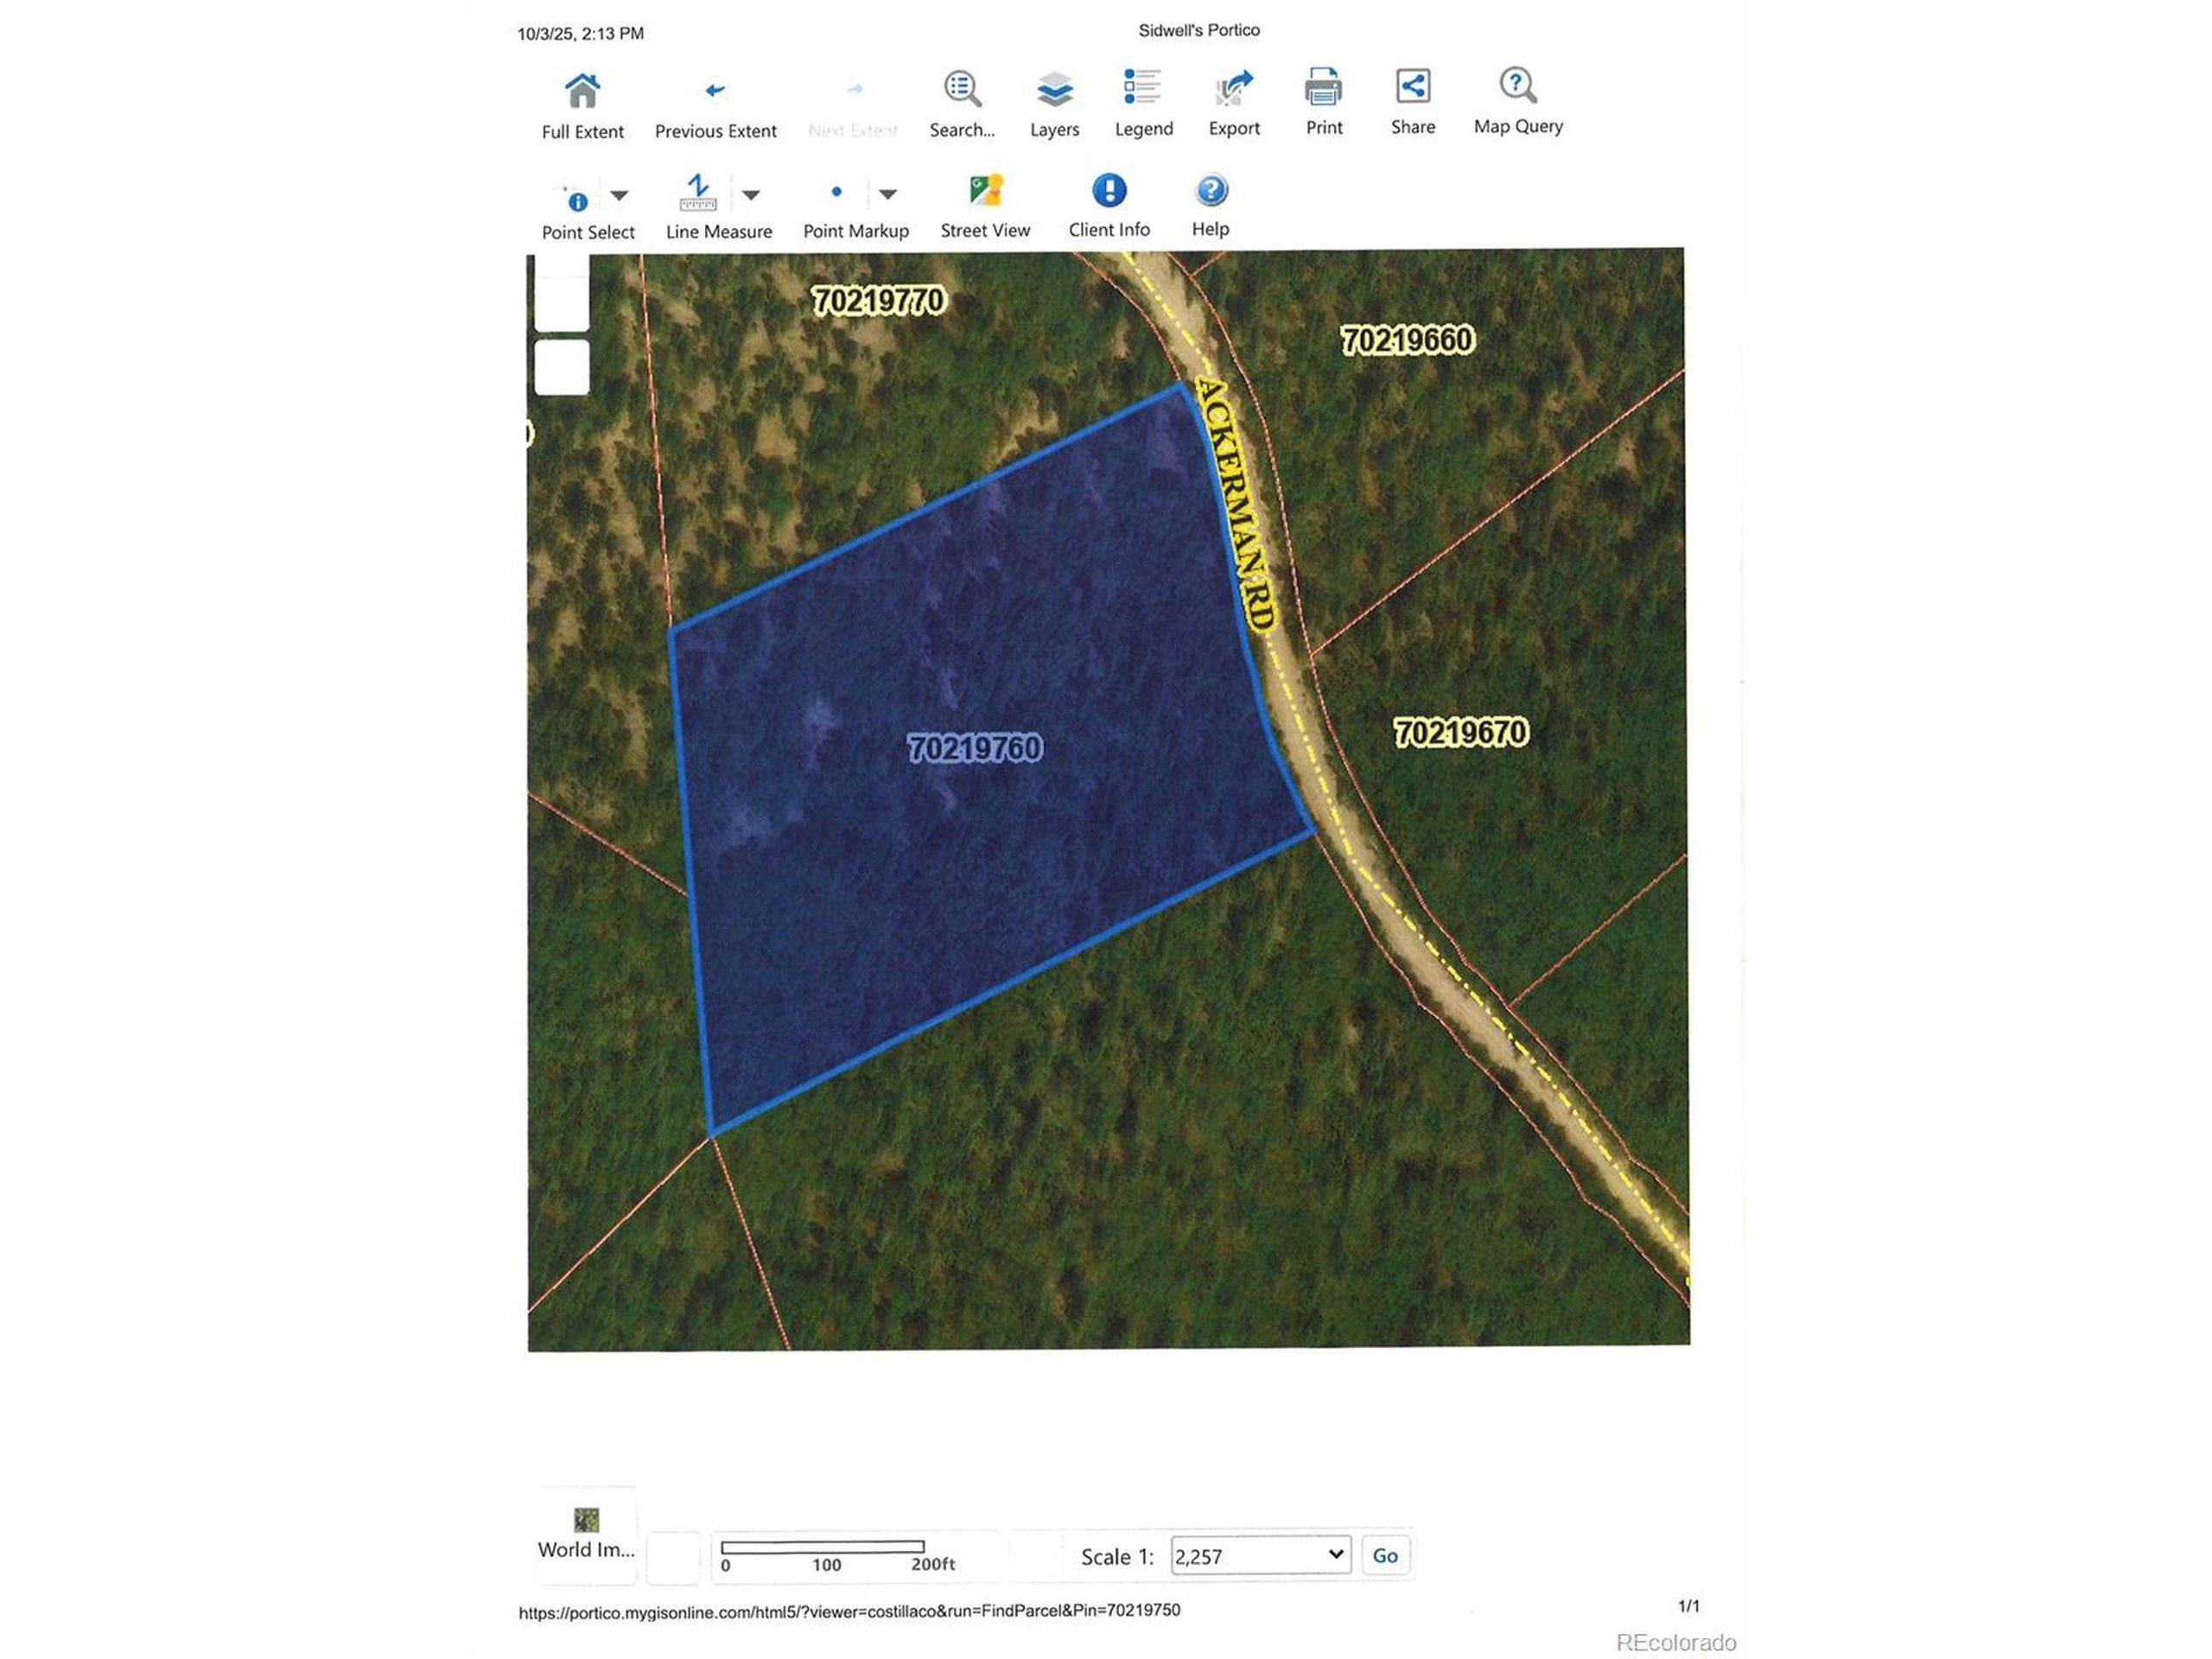Expand the Point Markup dropdown arrow
Screen dimensions: 2212x1659
click(887, 194)
